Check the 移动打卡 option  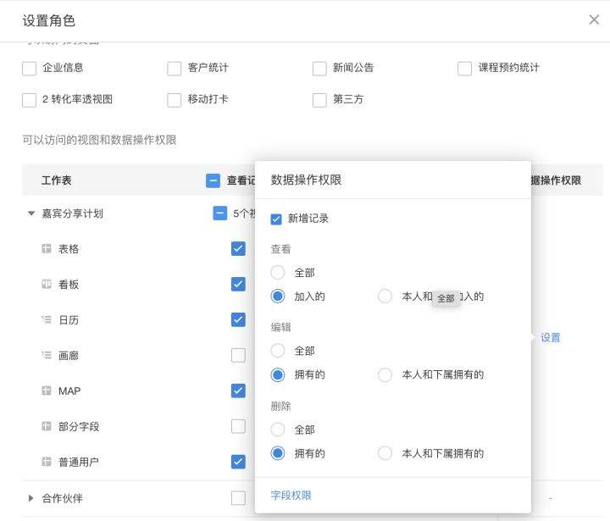(x=175, y=100)
